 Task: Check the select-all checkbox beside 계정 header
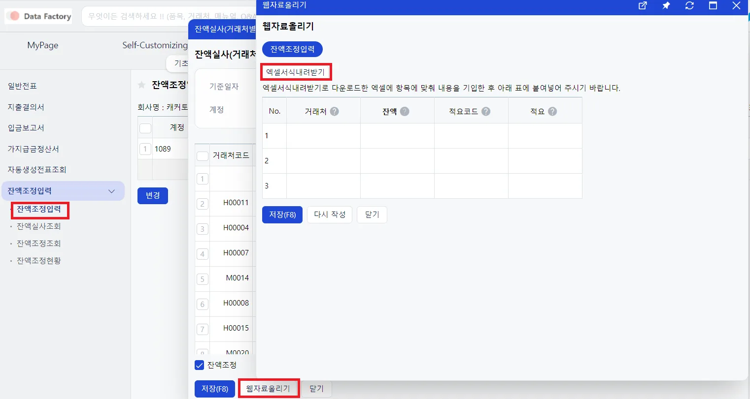145,128
